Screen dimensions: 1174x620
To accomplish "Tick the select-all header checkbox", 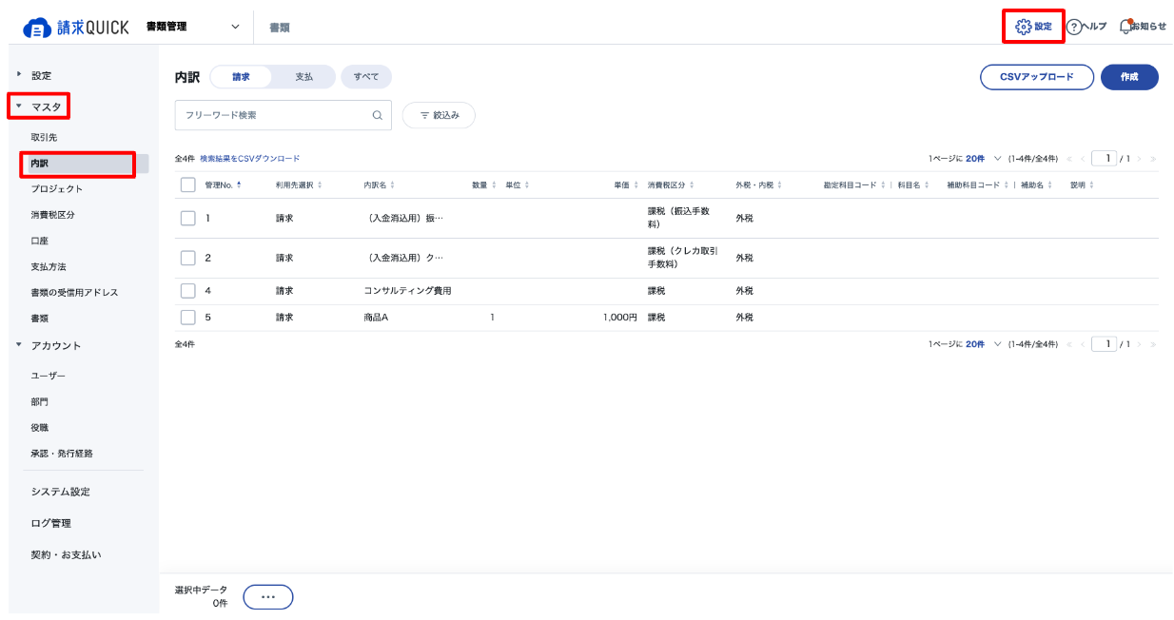I will pos(187,184).
